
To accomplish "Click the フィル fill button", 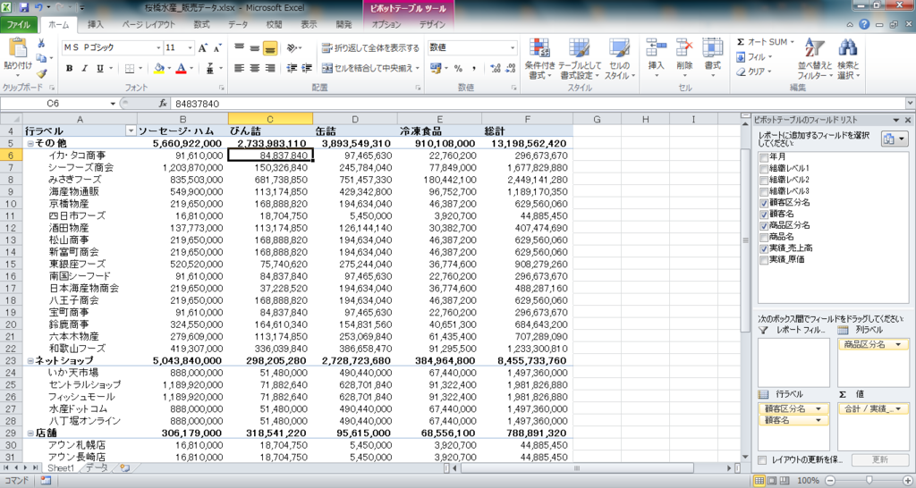I will tap(754, 57).
